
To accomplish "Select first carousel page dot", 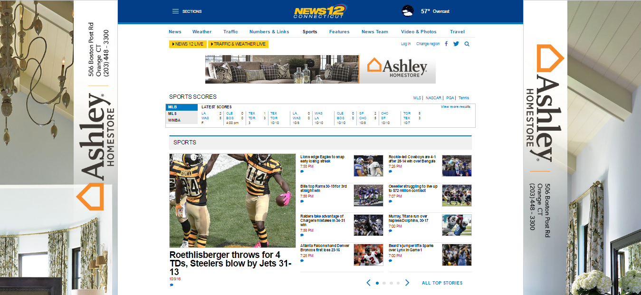I will point(377,283).
